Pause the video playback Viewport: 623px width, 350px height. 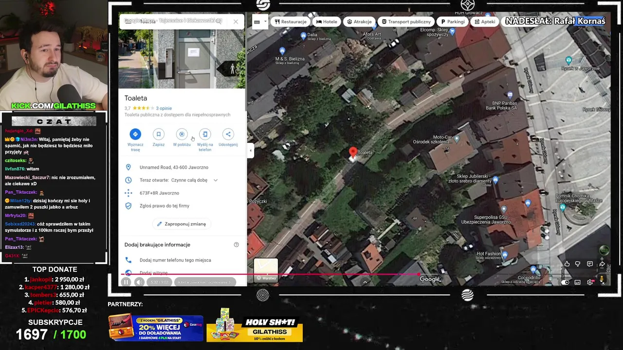click(126, 282)
